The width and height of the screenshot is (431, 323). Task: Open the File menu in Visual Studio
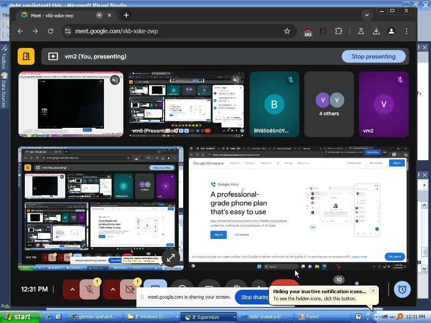click(5, 15)
